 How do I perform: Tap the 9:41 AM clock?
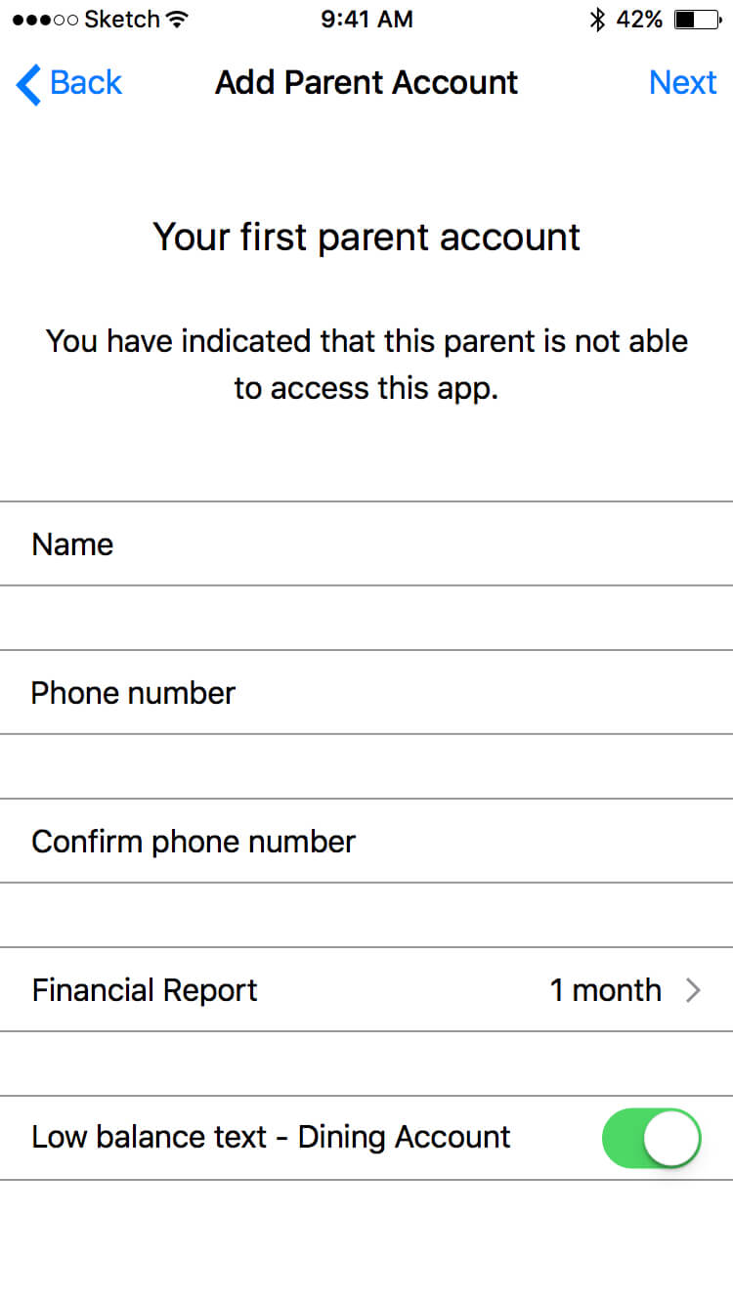coord(366,20)
